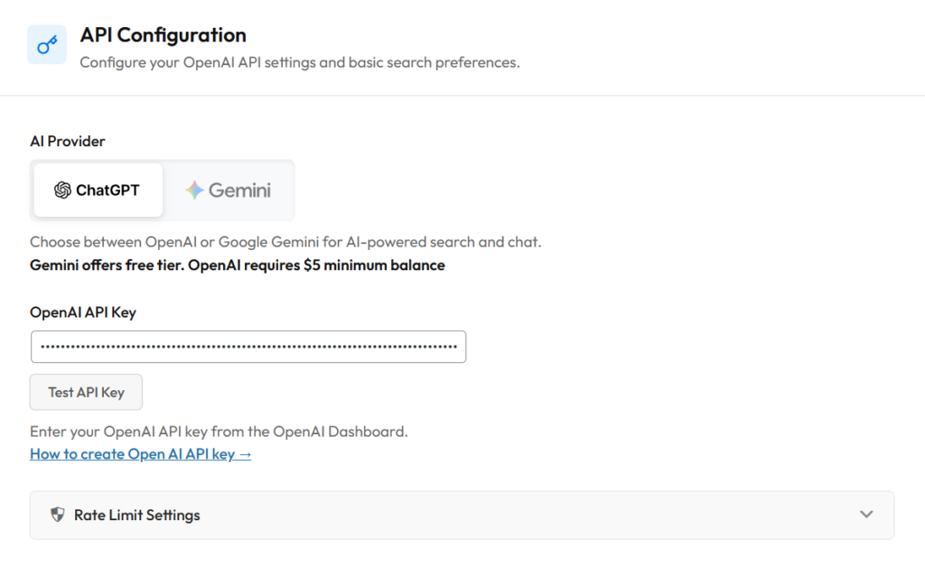Select ChatGPT as the AI provider
The image size is (925, 586).
(x=98, y=191)
